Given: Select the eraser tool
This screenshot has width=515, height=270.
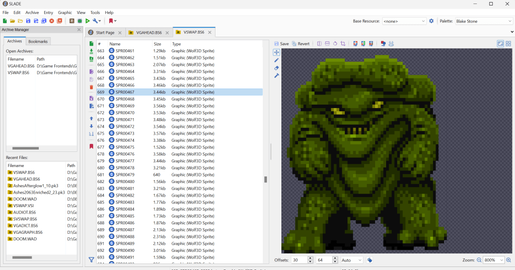Looking at the screenshot, I should (x=276, y=68).
